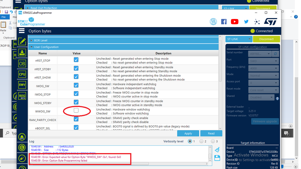Screen dimensions: 301x169
Task: Check the WWDG_SW checkbox
Action: (x=76, y=110)
